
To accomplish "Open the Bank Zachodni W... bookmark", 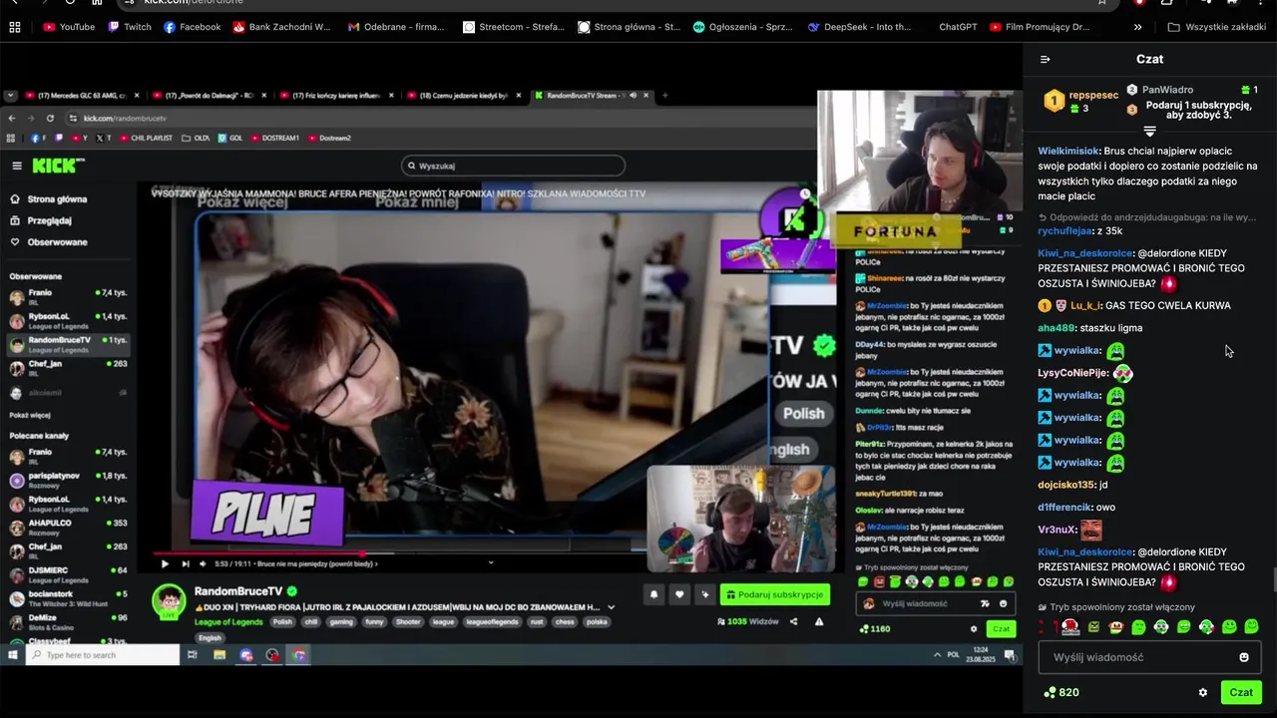I will point(281,27).
